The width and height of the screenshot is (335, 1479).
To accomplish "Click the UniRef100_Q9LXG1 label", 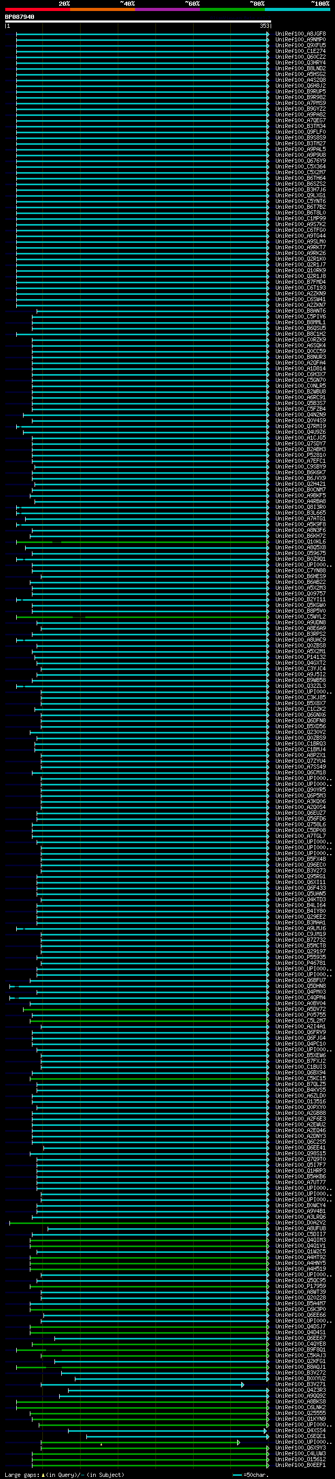I will click(300, 195).
